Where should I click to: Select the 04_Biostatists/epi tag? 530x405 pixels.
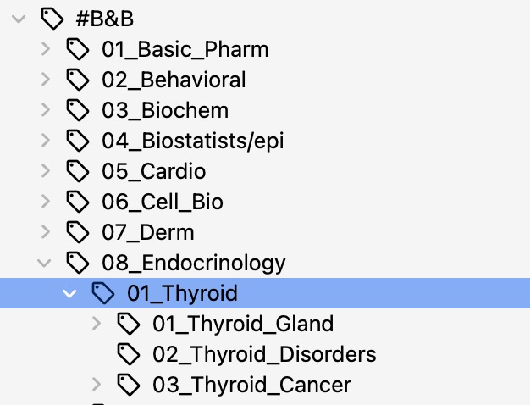[193, 141]
